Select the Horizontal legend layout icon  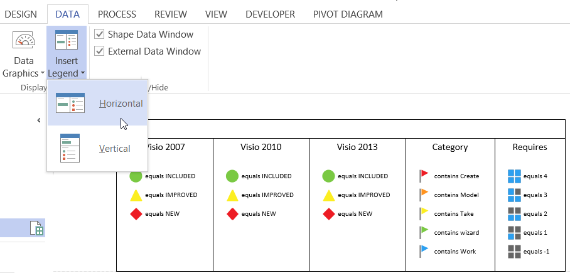pos(70,103)
